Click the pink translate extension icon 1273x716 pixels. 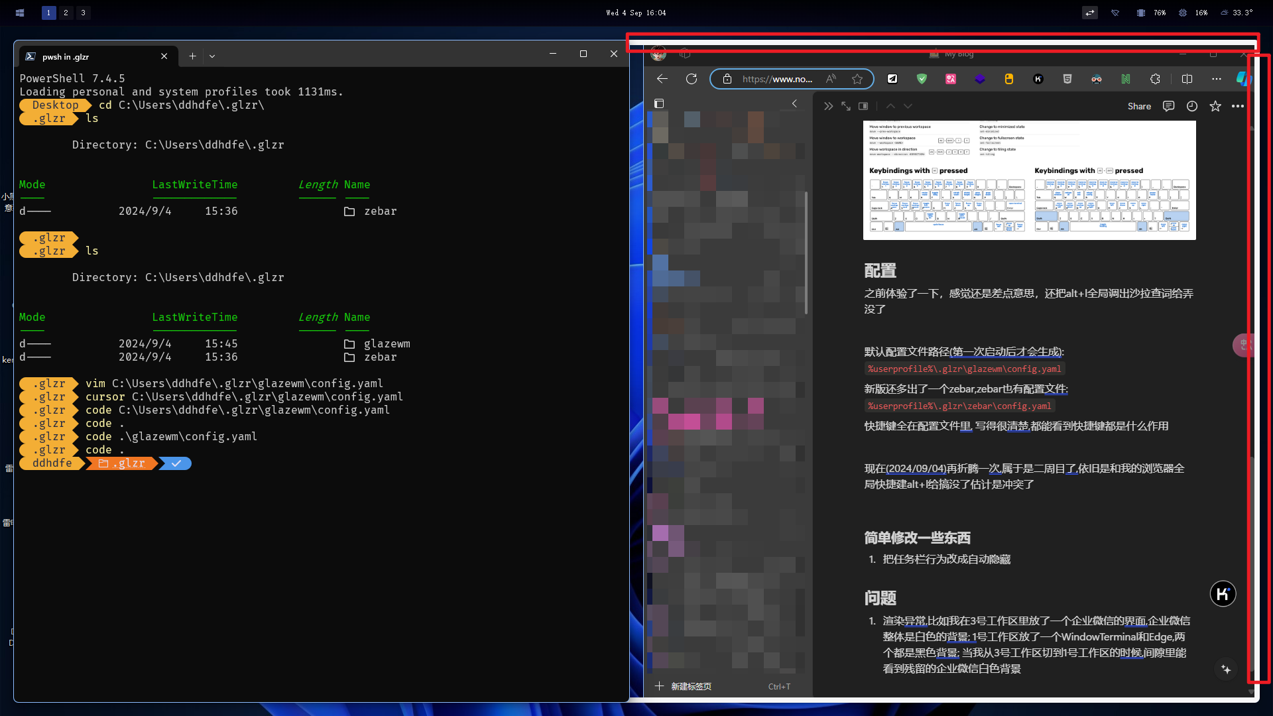point(951,79)
